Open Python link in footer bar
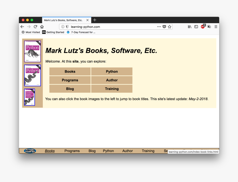 point(108,151)
